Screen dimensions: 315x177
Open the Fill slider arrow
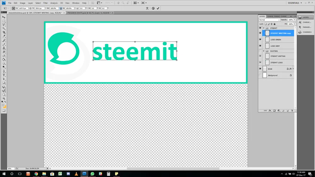[295, 24]
